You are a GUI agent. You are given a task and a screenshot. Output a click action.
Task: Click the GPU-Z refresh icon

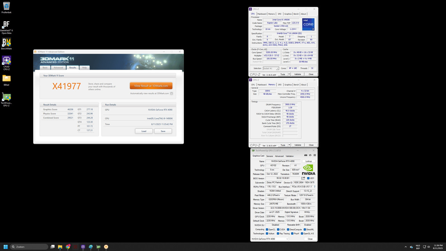(310, 155)
